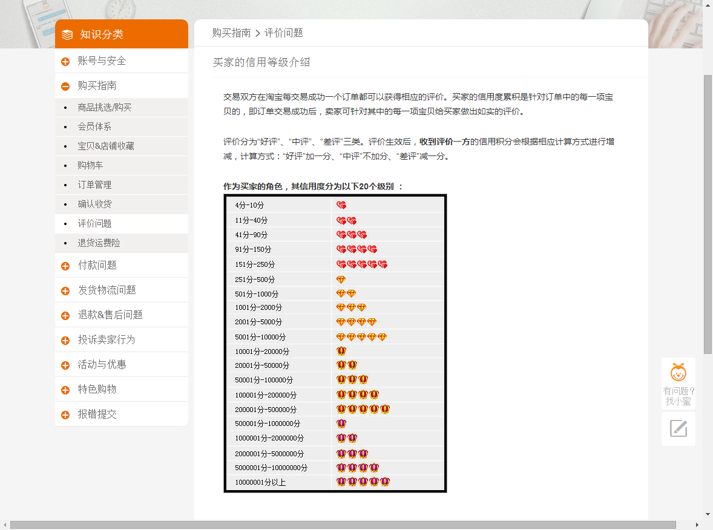Click plus icon beside 发货物流问题
Image resolution: width=713 pixels, height=530 pixels.
click(65, 291)
